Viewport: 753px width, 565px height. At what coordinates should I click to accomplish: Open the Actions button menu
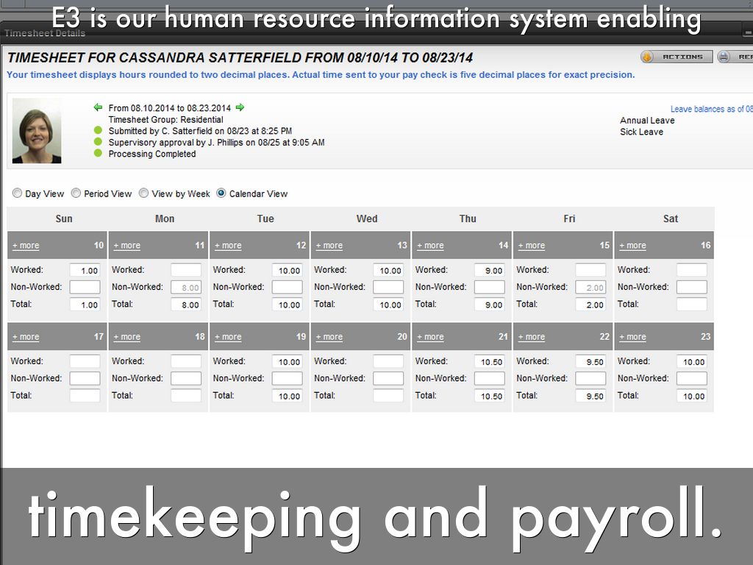pyautogui.click(x=676, y=57)
